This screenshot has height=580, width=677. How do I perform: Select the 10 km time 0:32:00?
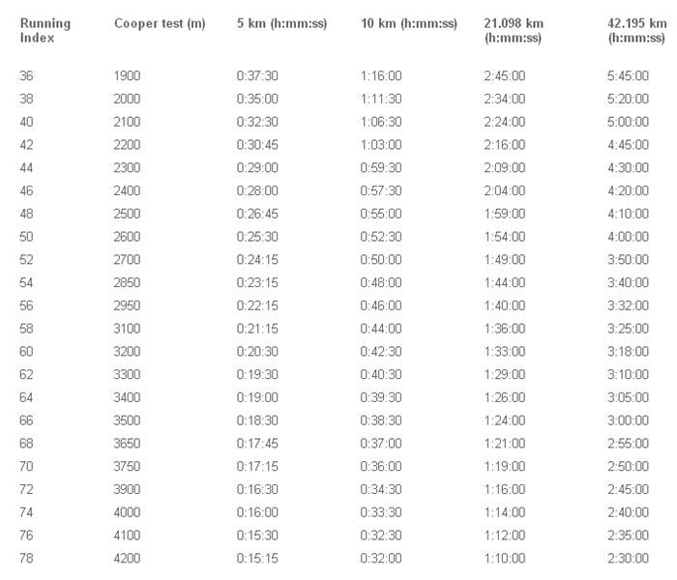pos(381,559)
